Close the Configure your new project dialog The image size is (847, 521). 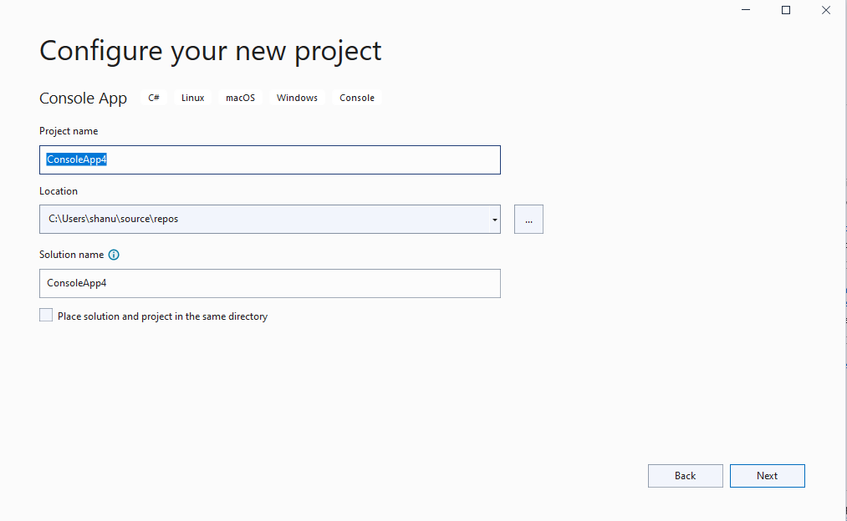(x=826, y=10)
